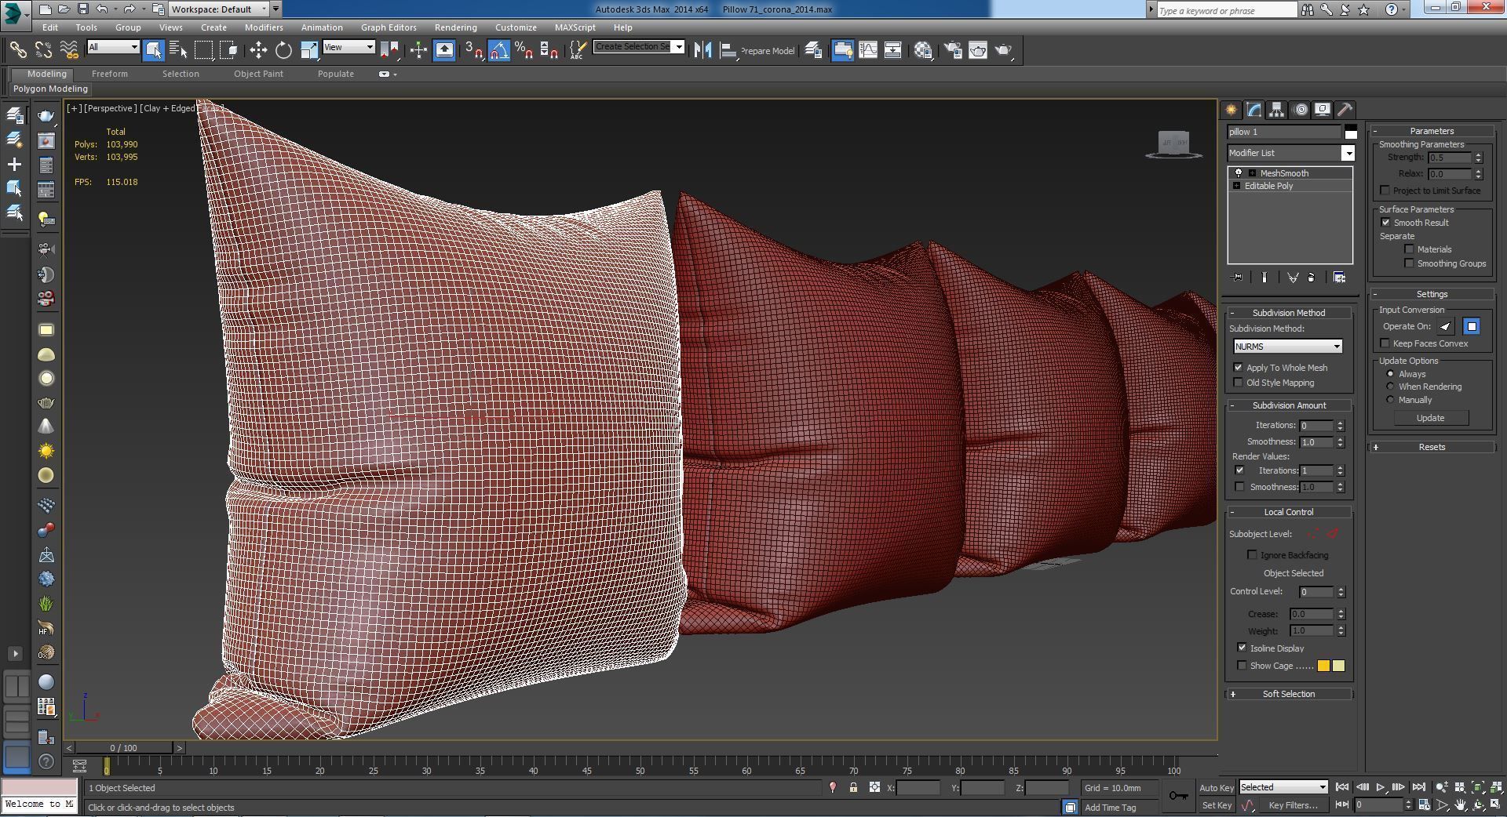Toggle MeshSmooth modifier lightbulb visibility
Image resolution: width=1507 pixels, height=817 pixels.
pos(1239,173)
